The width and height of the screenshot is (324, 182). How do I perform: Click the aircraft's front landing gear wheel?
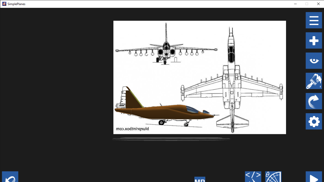pyautogui.click(x=187, y=124)
